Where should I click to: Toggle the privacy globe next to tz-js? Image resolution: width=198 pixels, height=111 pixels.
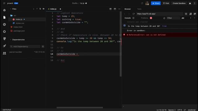pyautogui.click(x=86, y=3)
